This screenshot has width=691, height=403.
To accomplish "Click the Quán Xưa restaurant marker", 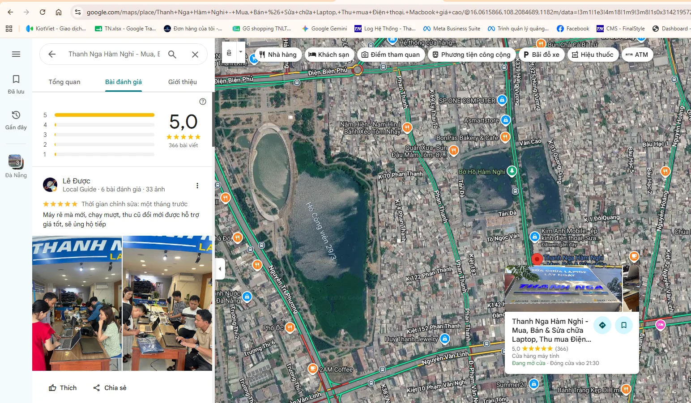I will pyautogui.click(x=453, y=150).
